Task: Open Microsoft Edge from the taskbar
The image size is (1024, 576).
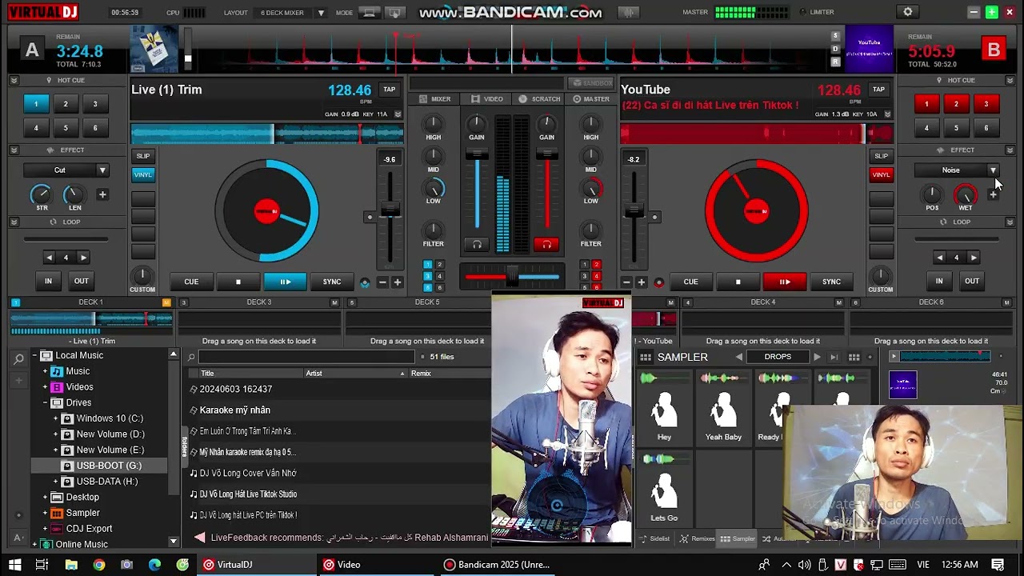Action: click(154, 565)
